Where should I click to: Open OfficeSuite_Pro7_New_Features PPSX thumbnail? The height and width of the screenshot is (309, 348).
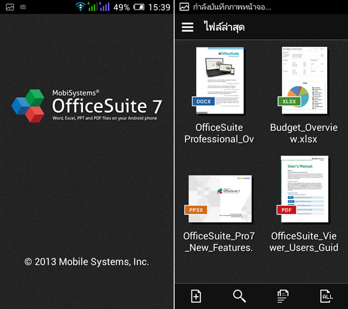click(x=220, y=199)
